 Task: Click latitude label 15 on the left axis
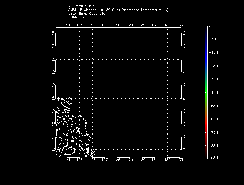click(x=53, y=85)
